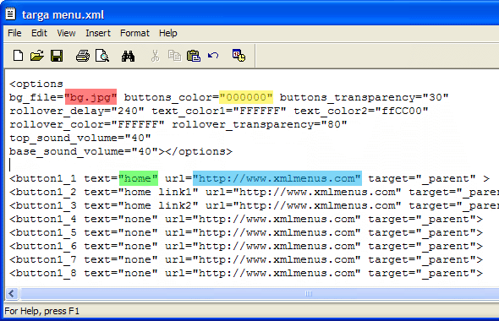The image size is (499, 321).
Task: Open the Help menu
Action: pos(168,33)
